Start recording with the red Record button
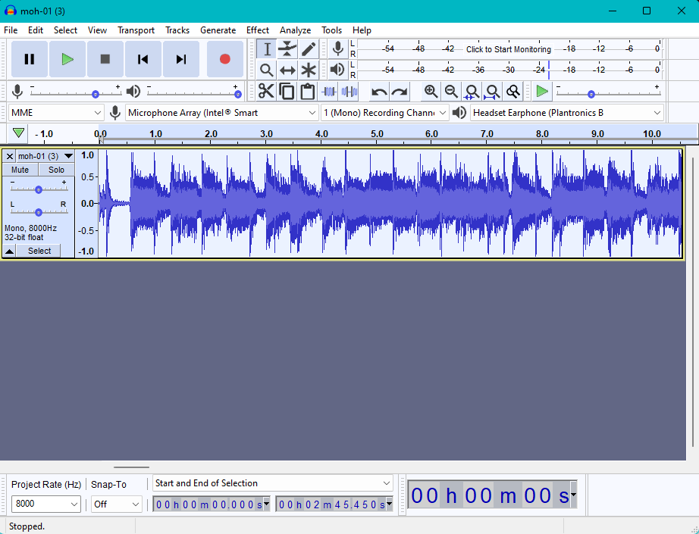 coord(225,59)
